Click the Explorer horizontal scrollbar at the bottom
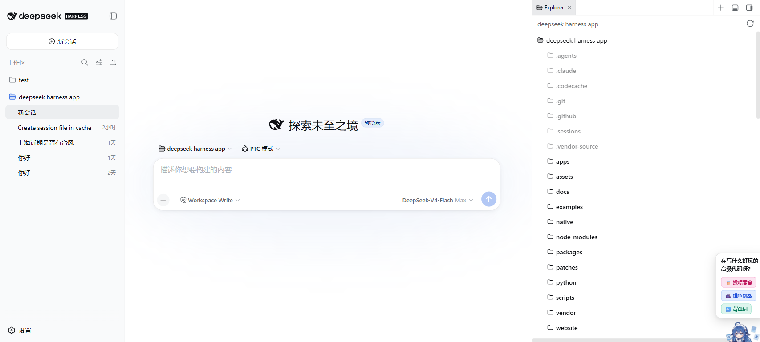760x342 pixels. [630, 340]
